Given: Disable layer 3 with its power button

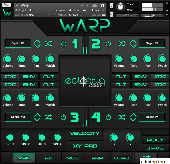Looking at the screenshot, I should pyautogui.click(x=63, y=117).
